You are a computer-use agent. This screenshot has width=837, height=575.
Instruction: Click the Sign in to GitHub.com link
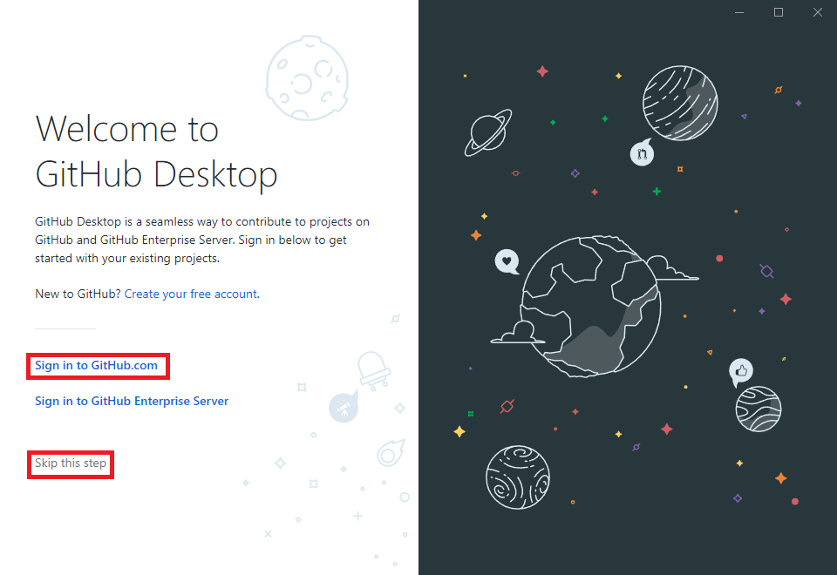(x=96, y=365)
